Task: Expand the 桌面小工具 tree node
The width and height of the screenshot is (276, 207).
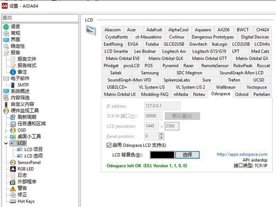Action: (6, 137)
